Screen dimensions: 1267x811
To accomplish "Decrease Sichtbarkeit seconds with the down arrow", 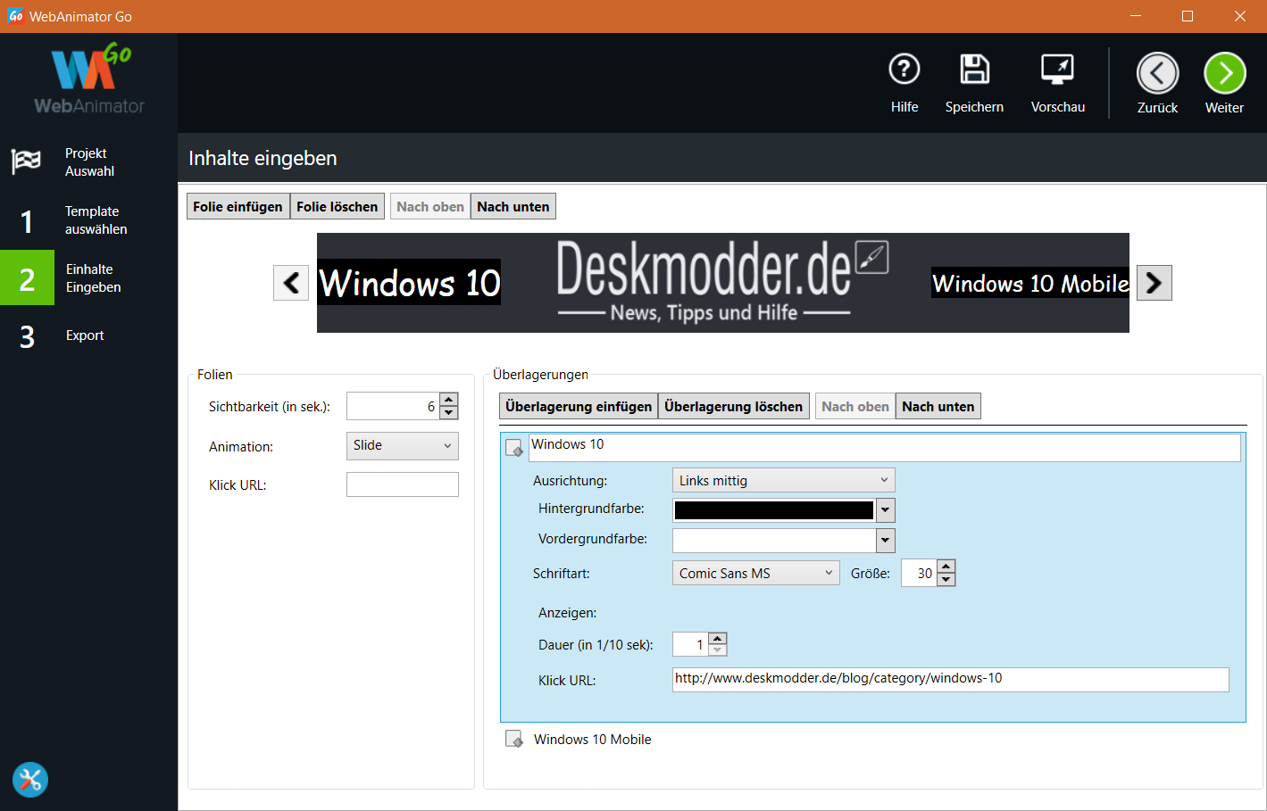I will point(449,413).
